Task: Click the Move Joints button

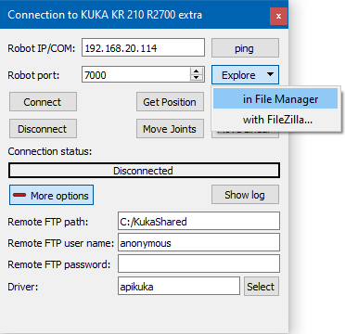Action: click(170, 129)
